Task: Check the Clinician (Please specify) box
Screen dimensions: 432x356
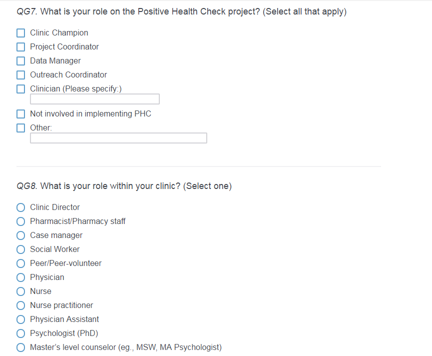Action: pyautogui.click(x=21, y=89)
